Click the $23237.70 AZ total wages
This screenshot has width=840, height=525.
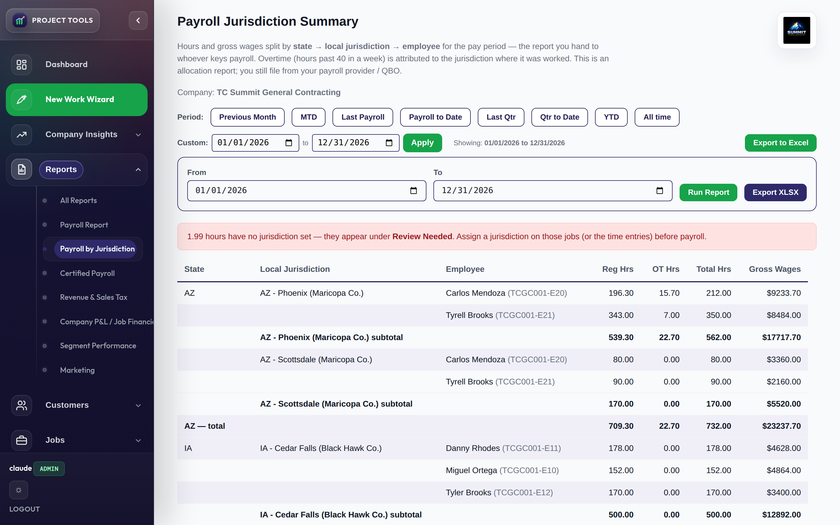781,426
